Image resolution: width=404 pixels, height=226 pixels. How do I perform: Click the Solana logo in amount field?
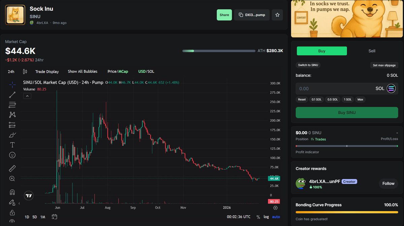[x=391, y=88]
